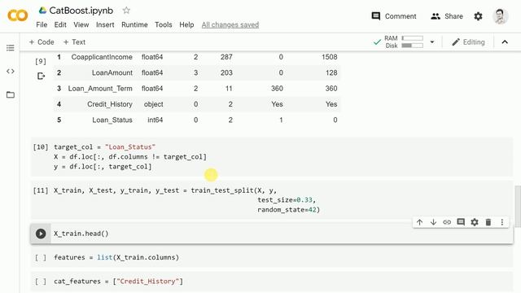Share the notebook

pos(447,16)
